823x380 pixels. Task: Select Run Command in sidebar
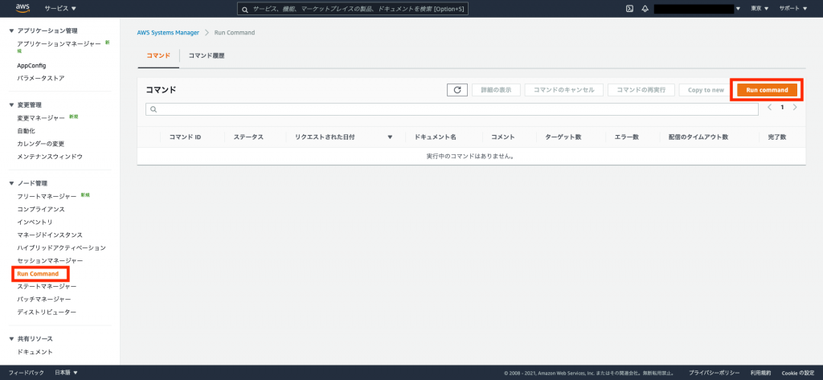pos(38,273)
